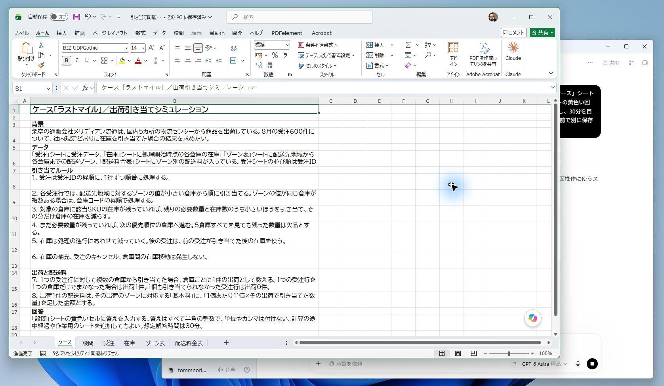Click the Decrease Decimal icon
Viewport: 664px width, 386px height.
tap(269, 65)
